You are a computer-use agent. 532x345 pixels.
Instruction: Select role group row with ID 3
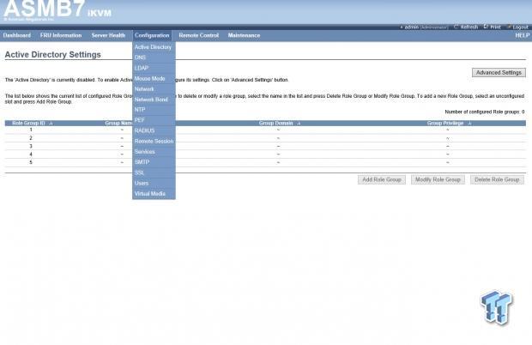(x=265, y=146)
